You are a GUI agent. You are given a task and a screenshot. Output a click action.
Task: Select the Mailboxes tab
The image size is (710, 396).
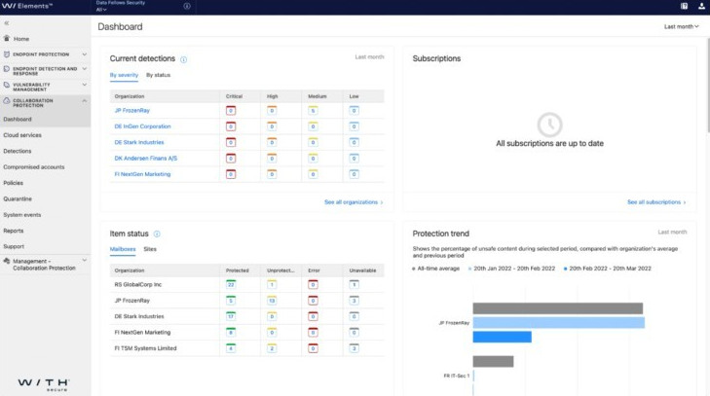(123, 249)
